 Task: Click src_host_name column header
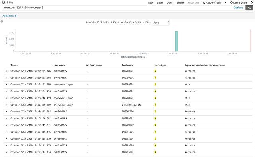(x=94, y=65)
